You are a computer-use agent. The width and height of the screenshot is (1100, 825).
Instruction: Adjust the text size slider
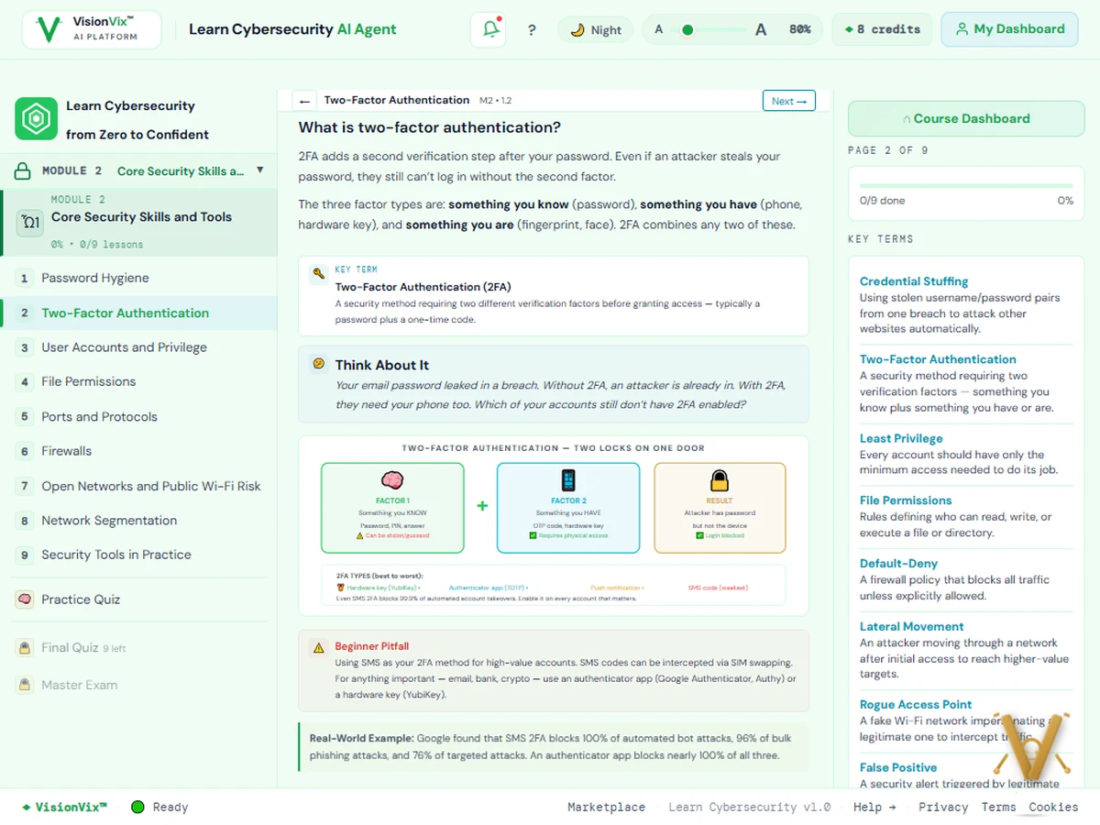[709, 29]
